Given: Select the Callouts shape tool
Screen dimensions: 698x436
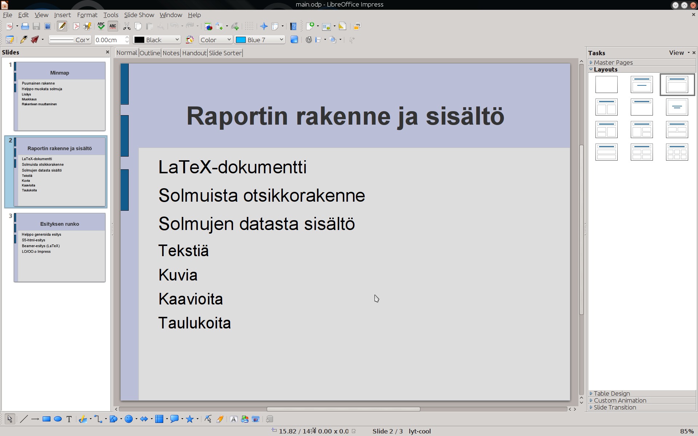Looking at the screenshot, I should [x=174, y=419].
